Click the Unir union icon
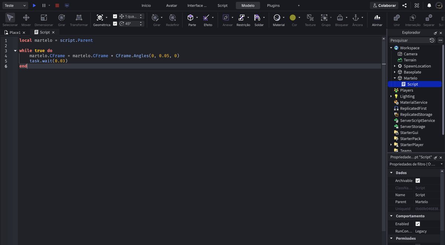 (397, 17)
